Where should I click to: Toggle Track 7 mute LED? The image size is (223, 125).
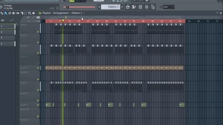point(38,90)
